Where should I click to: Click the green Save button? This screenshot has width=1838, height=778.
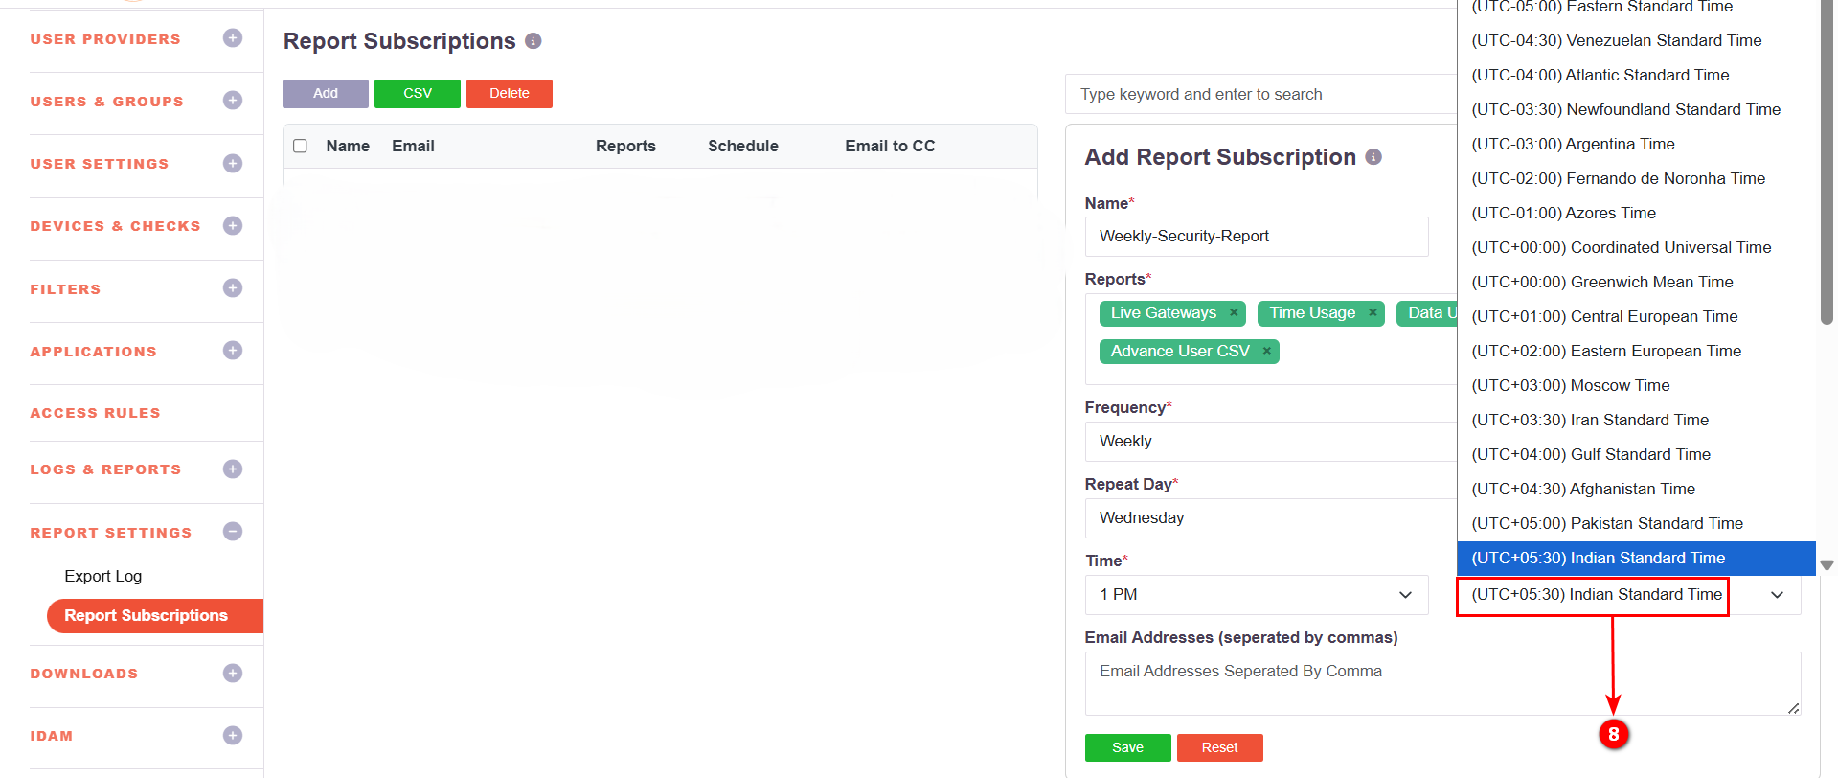(1127, 747)
